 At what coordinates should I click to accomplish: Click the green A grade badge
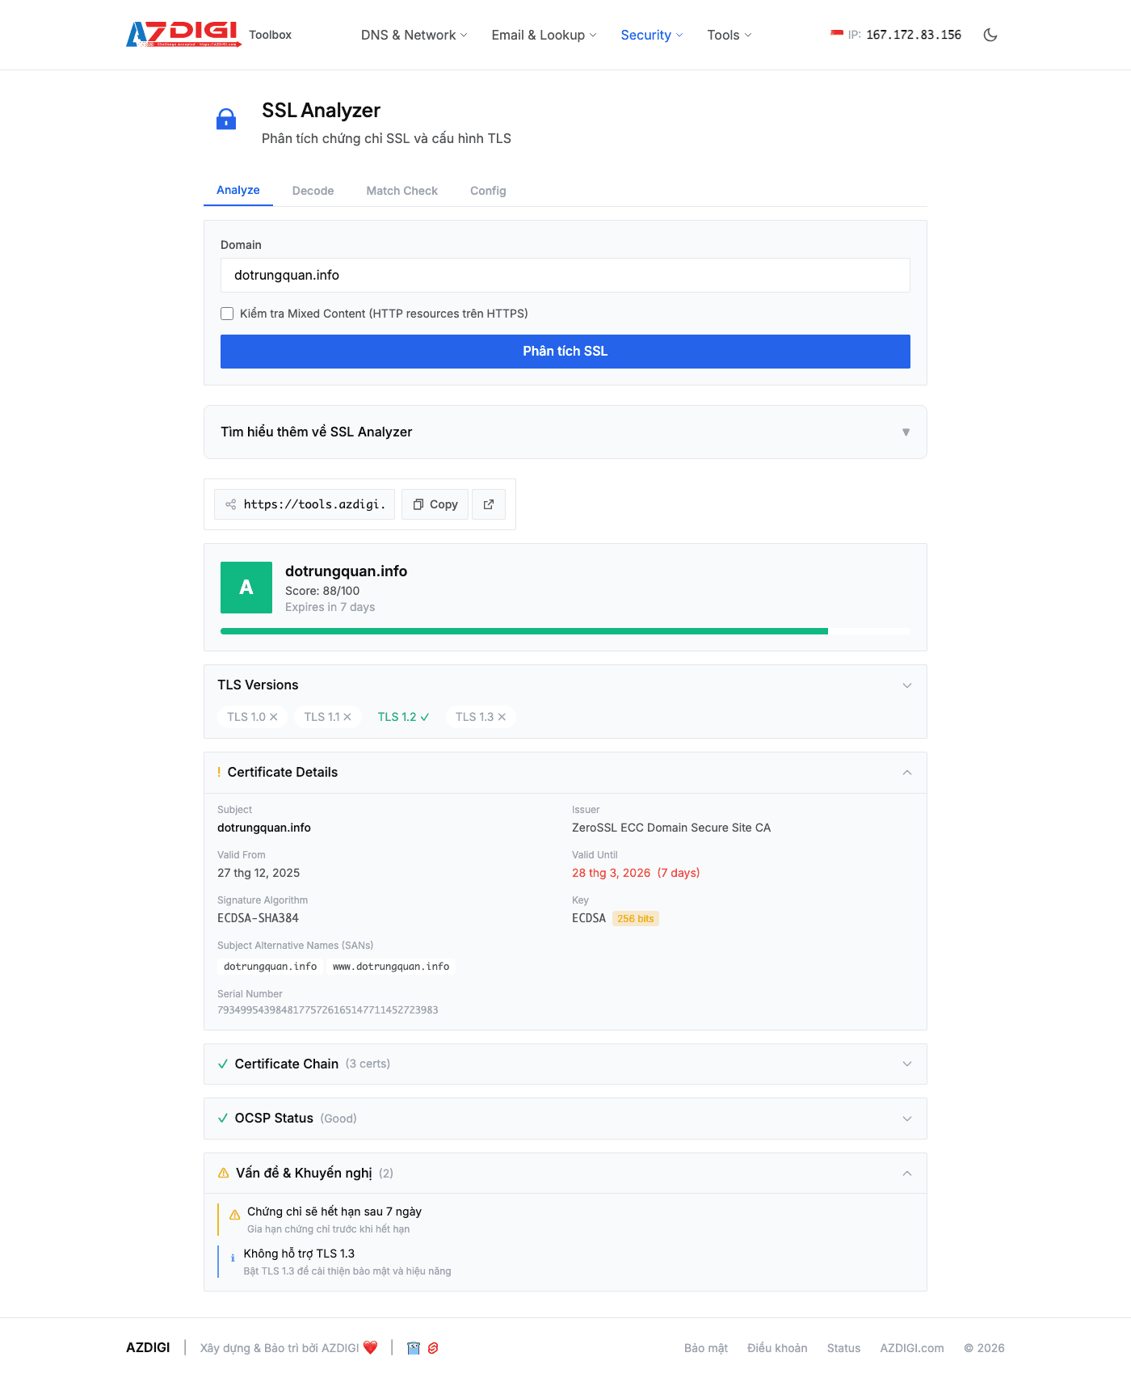(246, 588)
